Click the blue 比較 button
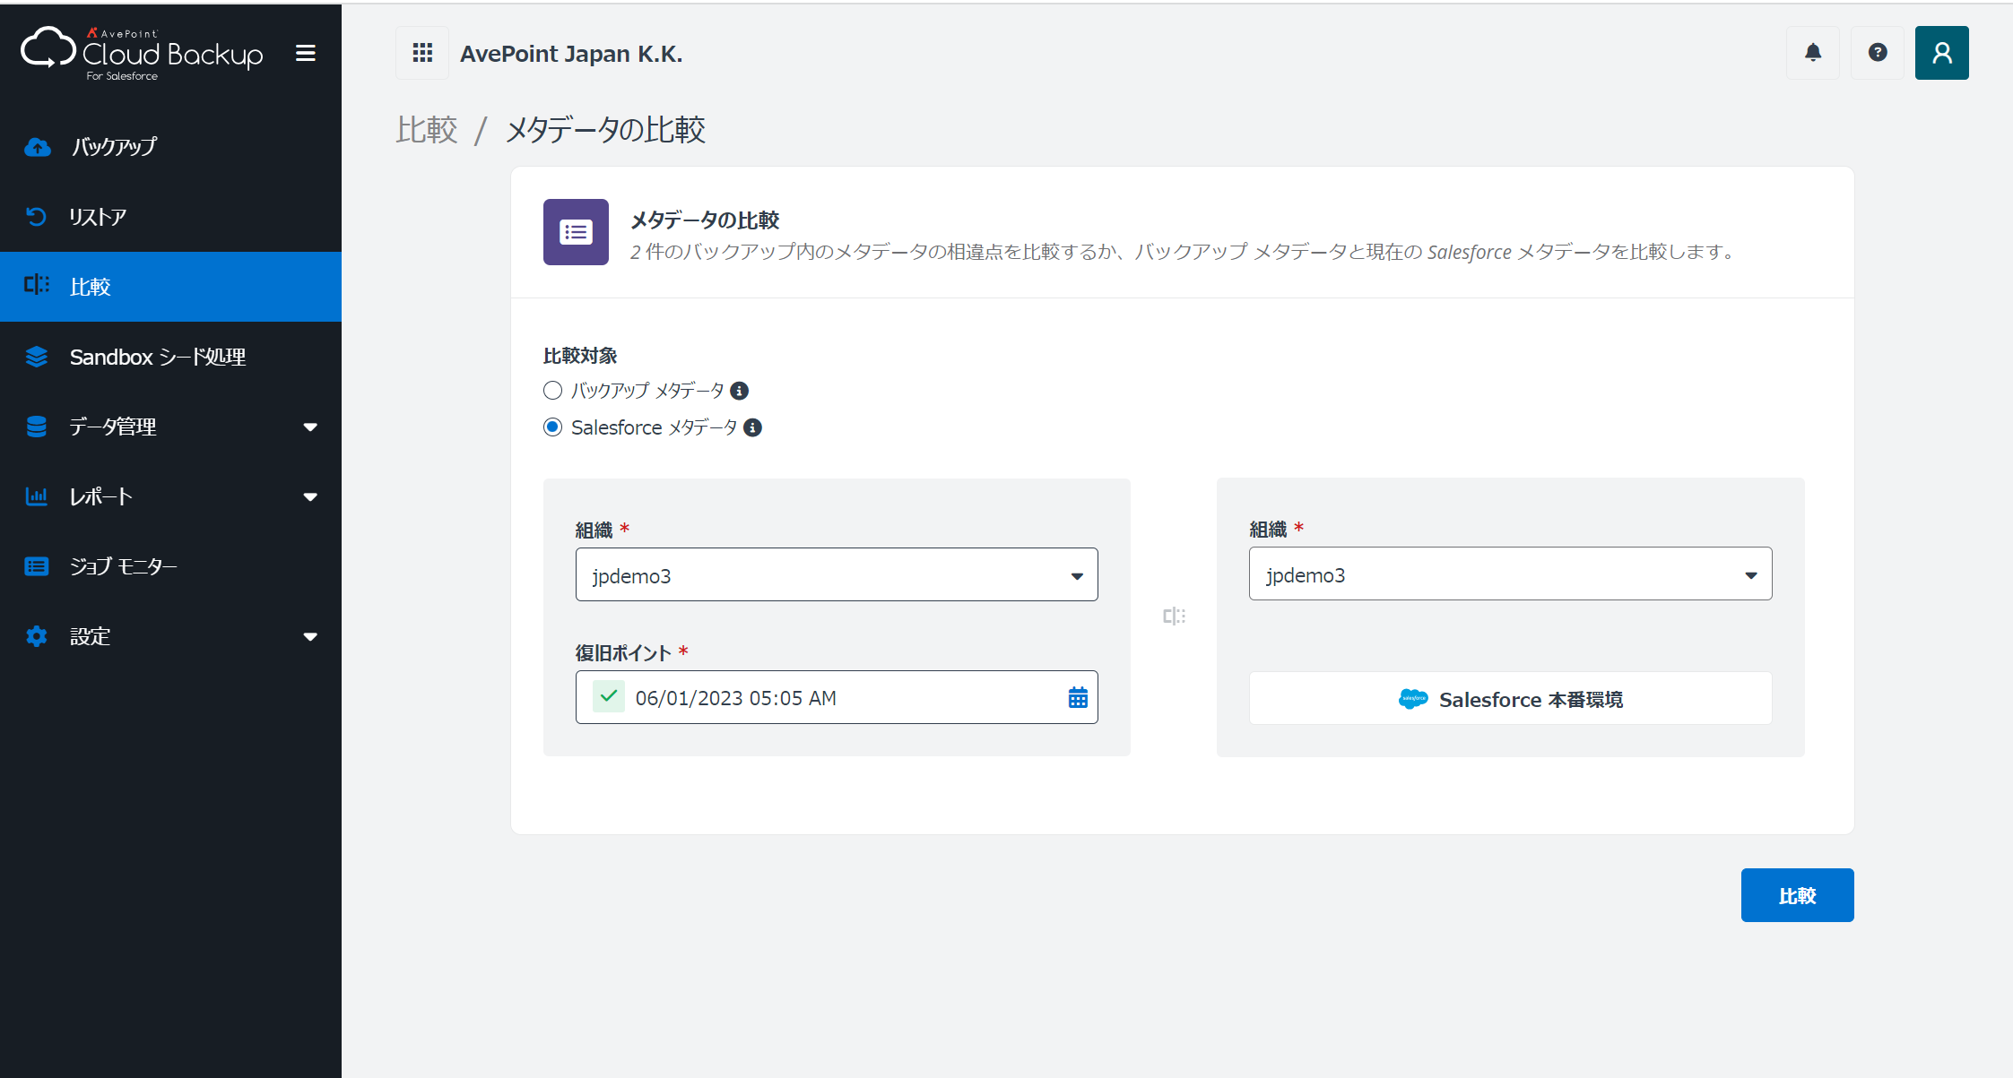Viewport: 2013px width, 1078px height. [x=1797, y=895]
